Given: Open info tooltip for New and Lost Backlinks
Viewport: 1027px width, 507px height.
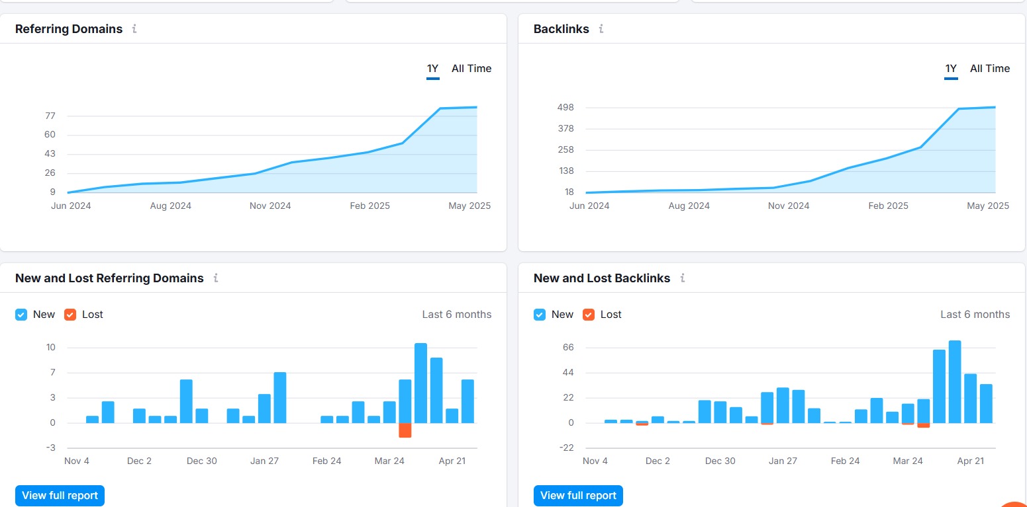Looking at the screenshot, I should 683,278.
